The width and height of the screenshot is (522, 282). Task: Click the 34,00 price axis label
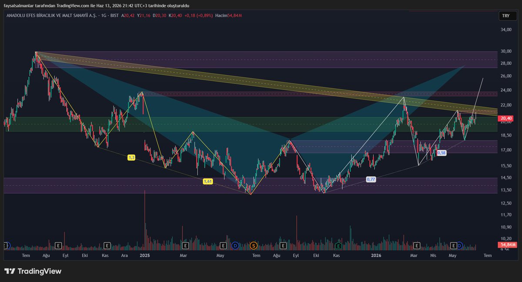pyautogui.click(x=506, y=30)
